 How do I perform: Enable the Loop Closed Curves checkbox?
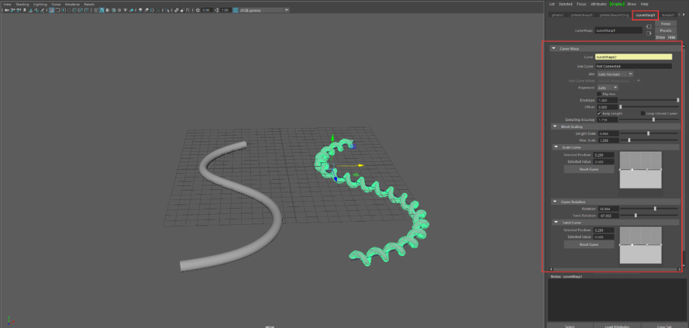643,113
